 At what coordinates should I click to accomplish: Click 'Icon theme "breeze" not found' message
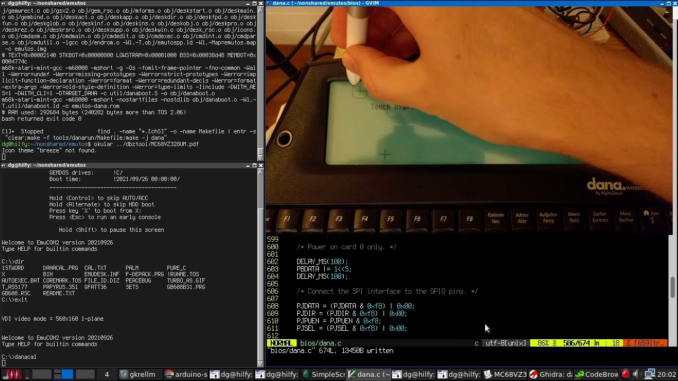click(x=49, y=150)
